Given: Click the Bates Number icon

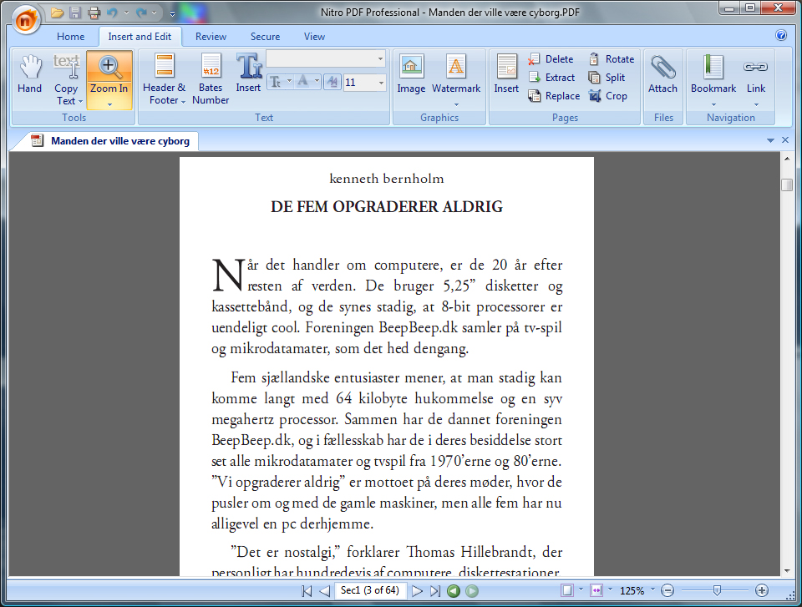Looking at the screenshot, I should pyautogui.click(x=211, y=75).
